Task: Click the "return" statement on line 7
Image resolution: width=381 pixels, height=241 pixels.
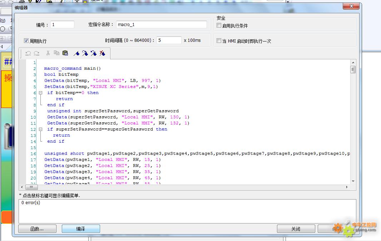Action: (64, 99)
